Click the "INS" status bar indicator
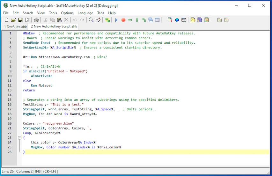 pyautogui.click(x=38, y=172)
